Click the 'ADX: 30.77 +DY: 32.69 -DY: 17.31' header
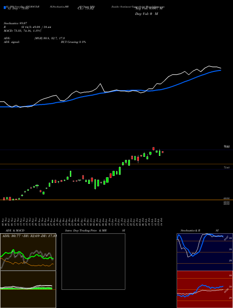 [x=29, y=236]
